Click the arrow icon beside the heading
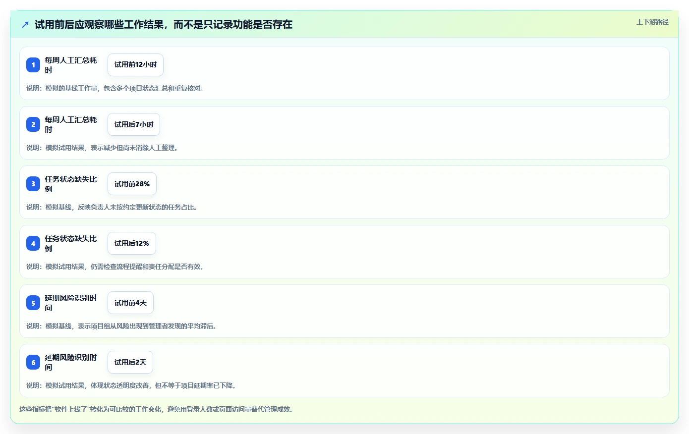 pyautogui.click(x=25, y=24)
